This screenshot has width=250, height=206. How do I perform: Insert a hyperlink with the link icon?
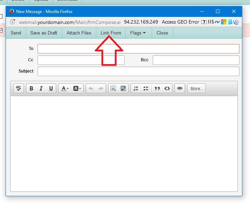[180, 88]
